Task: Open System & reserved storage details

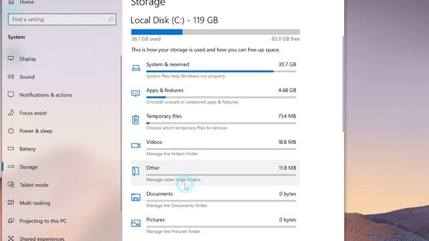Action: pyautogui.click(x=216, y=70)
